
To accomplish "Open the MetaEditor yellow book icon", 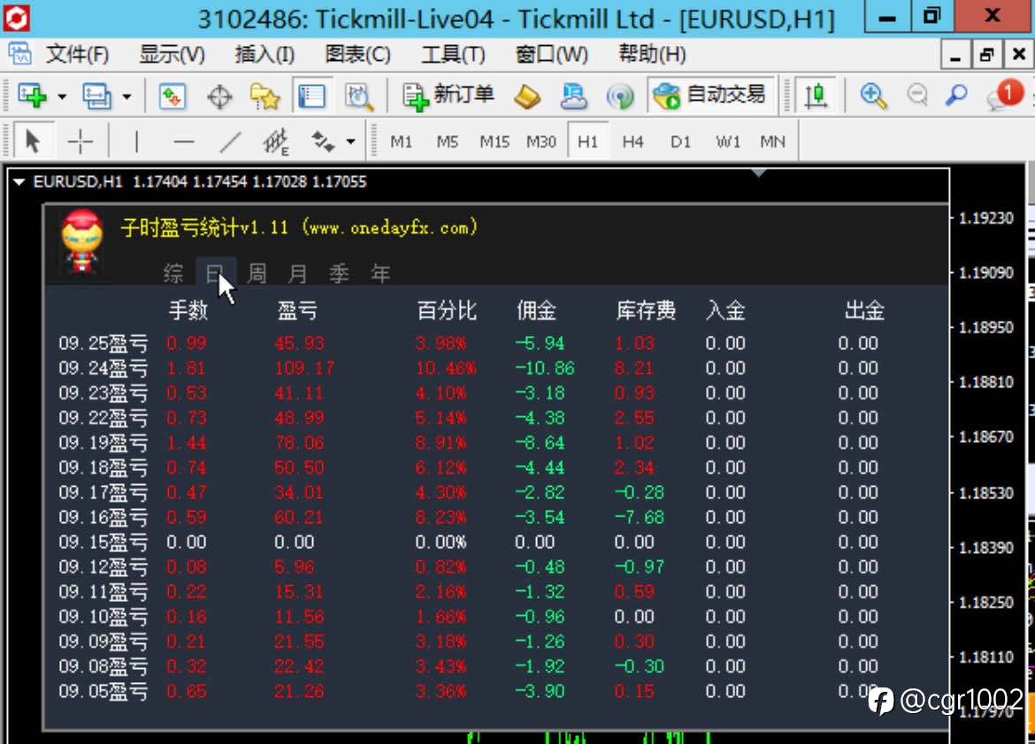I will [526, 96].
